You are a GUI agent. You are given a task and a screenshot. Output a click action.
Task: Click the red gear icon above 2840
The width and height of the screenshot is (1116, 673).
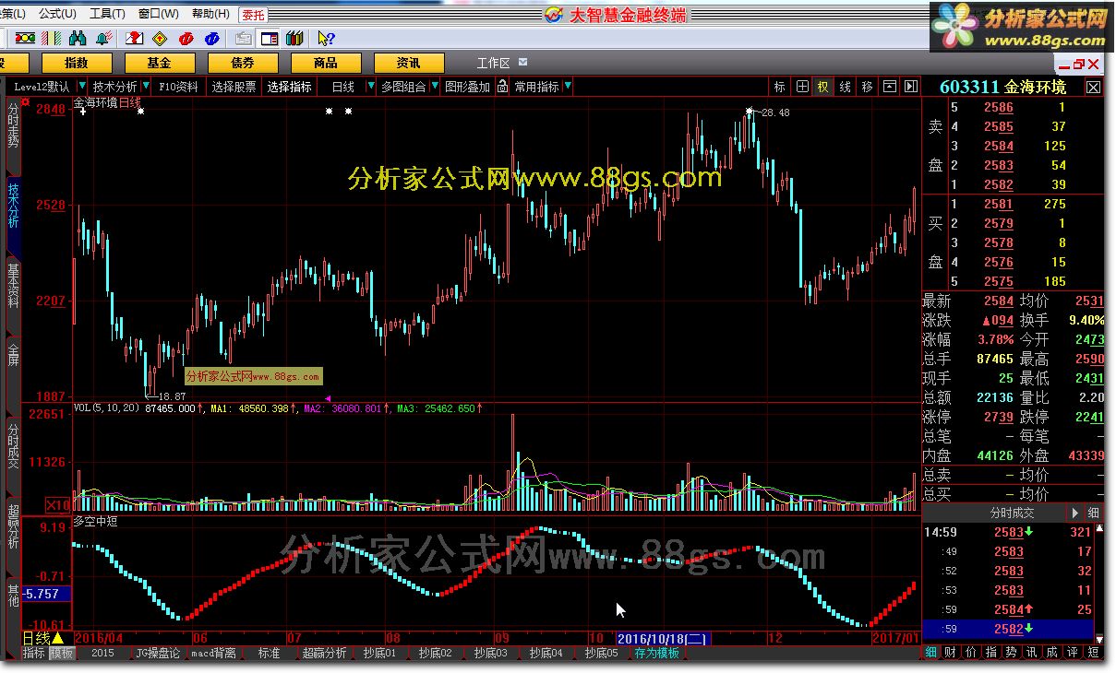click(25, 100)
